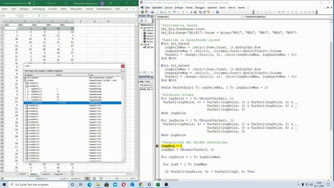Click the Copy icon in VBA toolbar

pyautogui.click(x=161, y=12)
